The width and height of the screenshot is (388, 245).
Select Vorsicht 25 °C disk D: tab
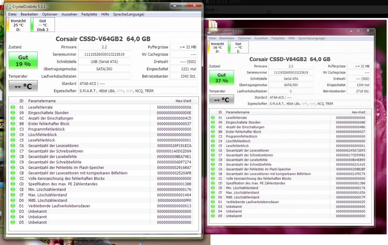coord(18,25)
